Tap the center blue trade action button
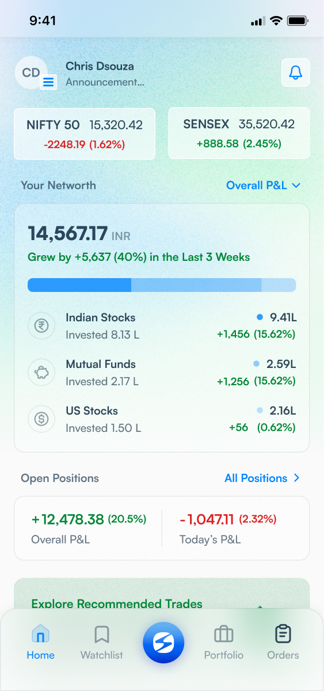The height and width of the screenshot is (691, 324). (163, 643)
